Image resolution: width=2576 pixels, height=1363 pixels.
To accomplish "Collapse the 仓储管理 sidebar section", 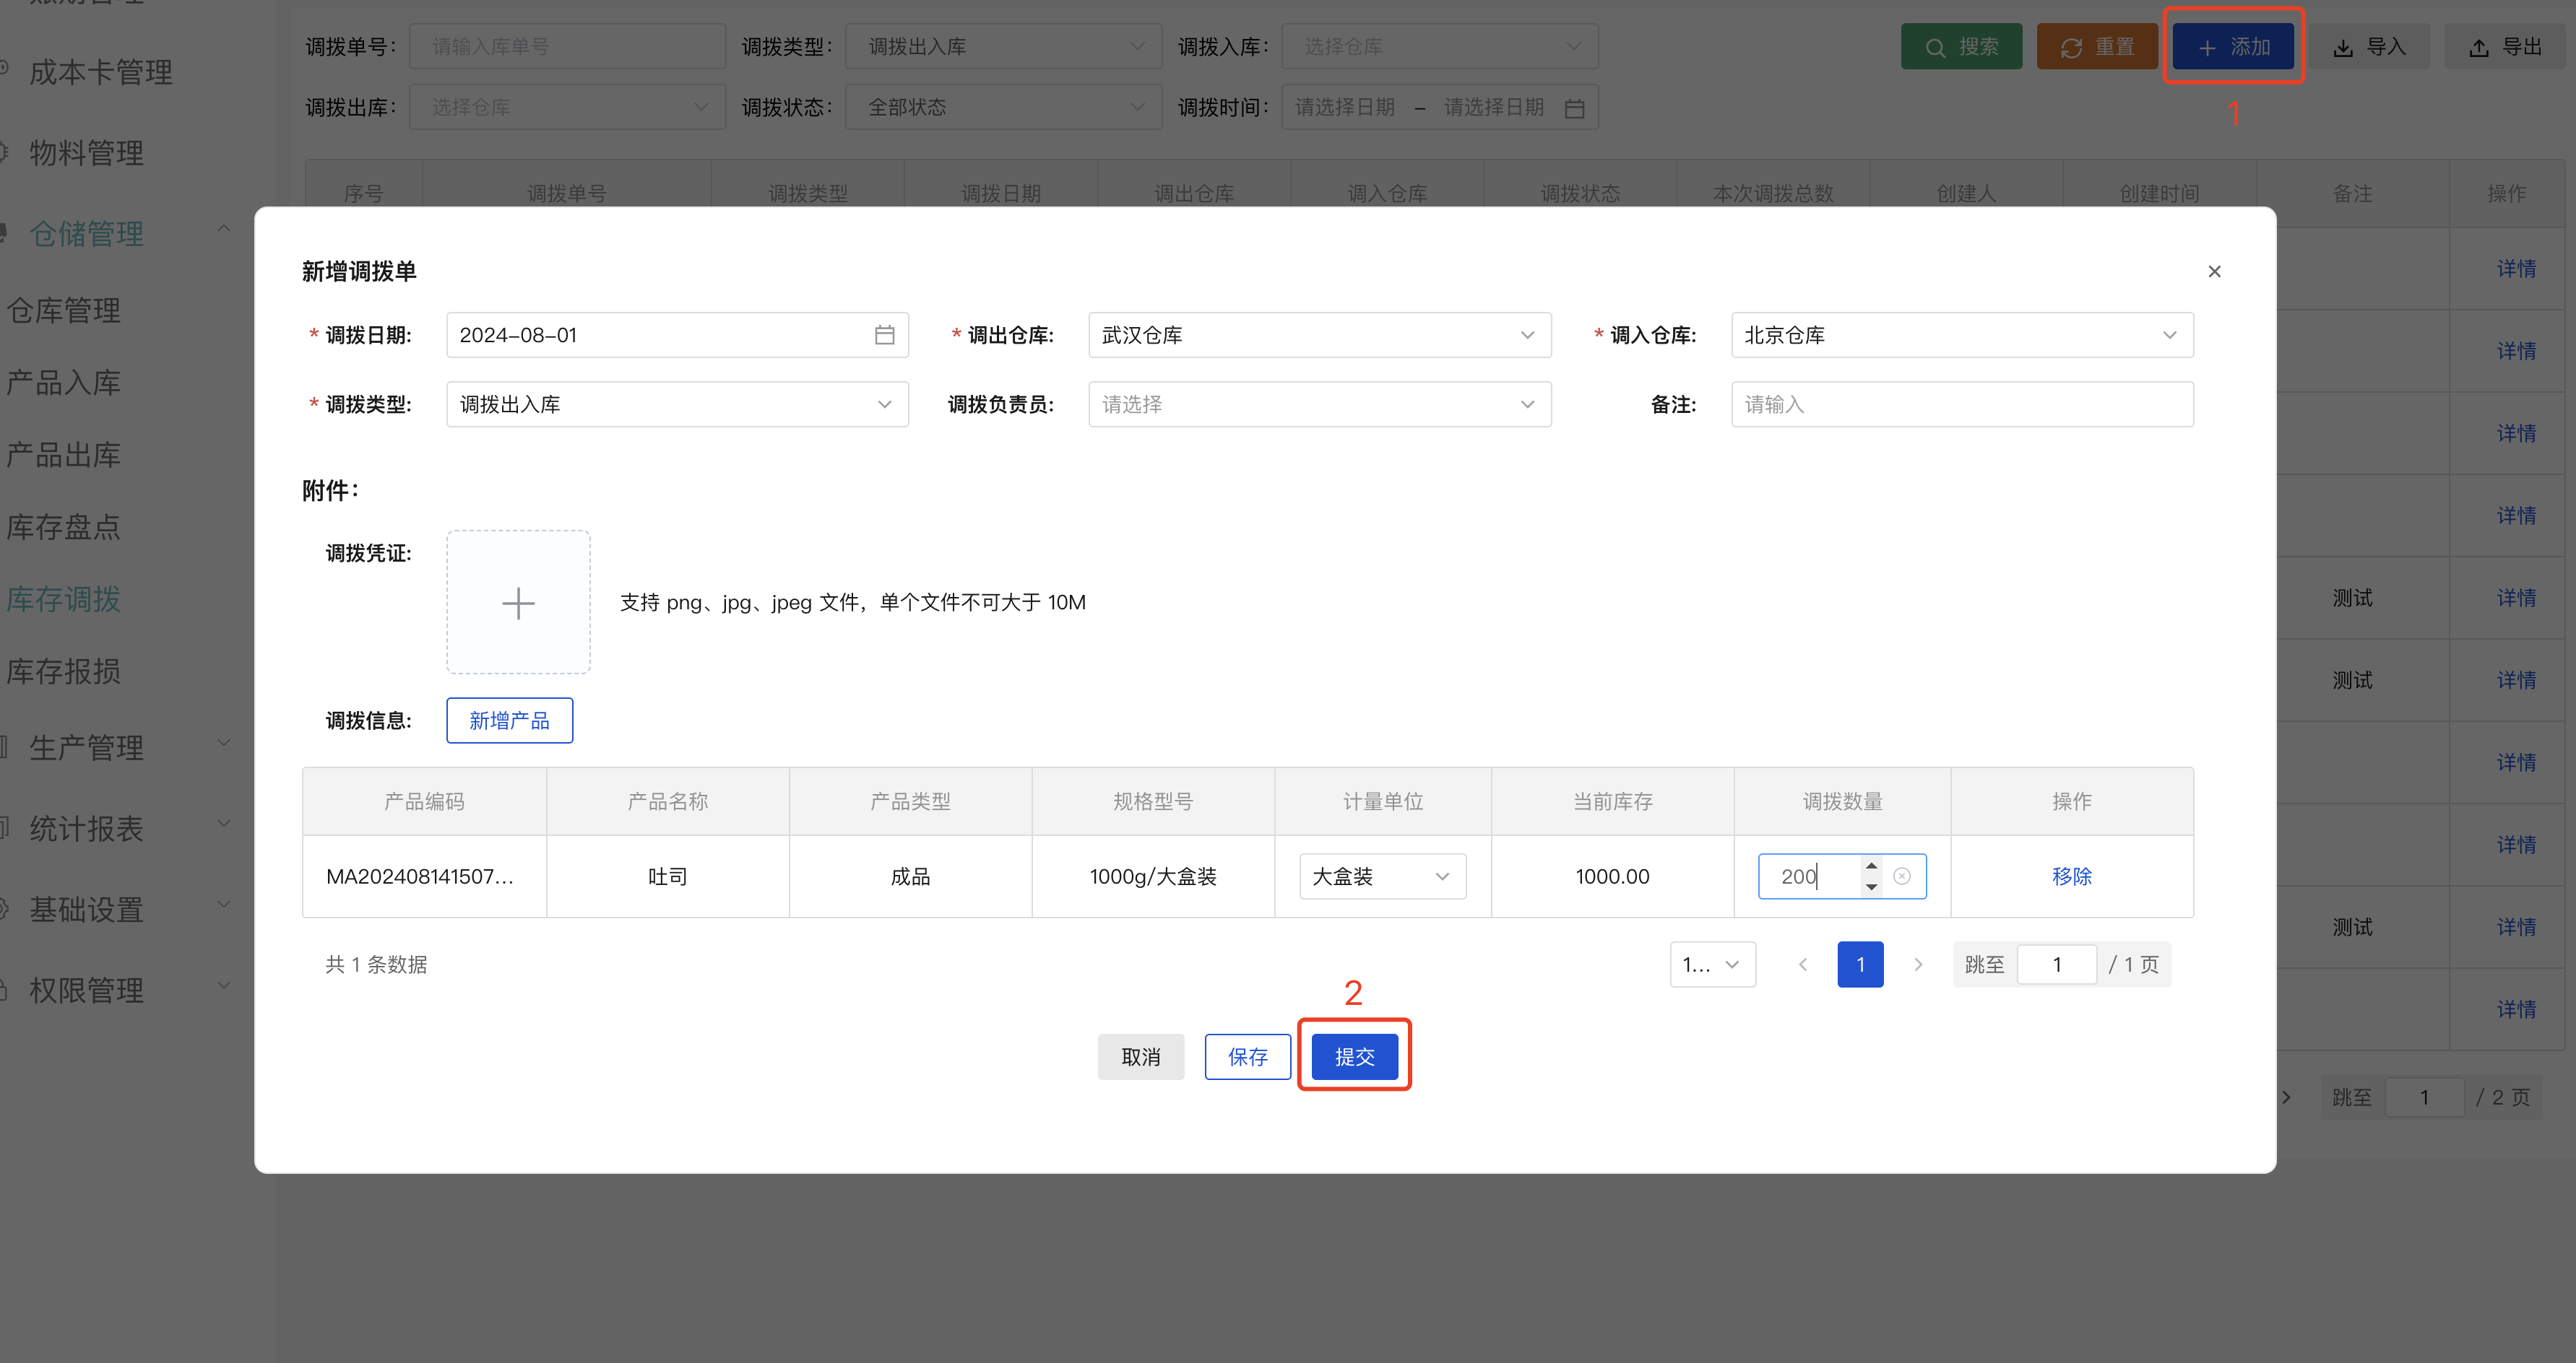I will (x=224, y=229).
